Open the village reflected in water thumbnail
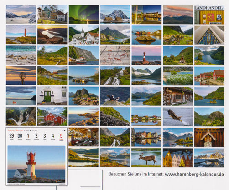The height and width of the screenshot is (190, 229). coord(146,117)
